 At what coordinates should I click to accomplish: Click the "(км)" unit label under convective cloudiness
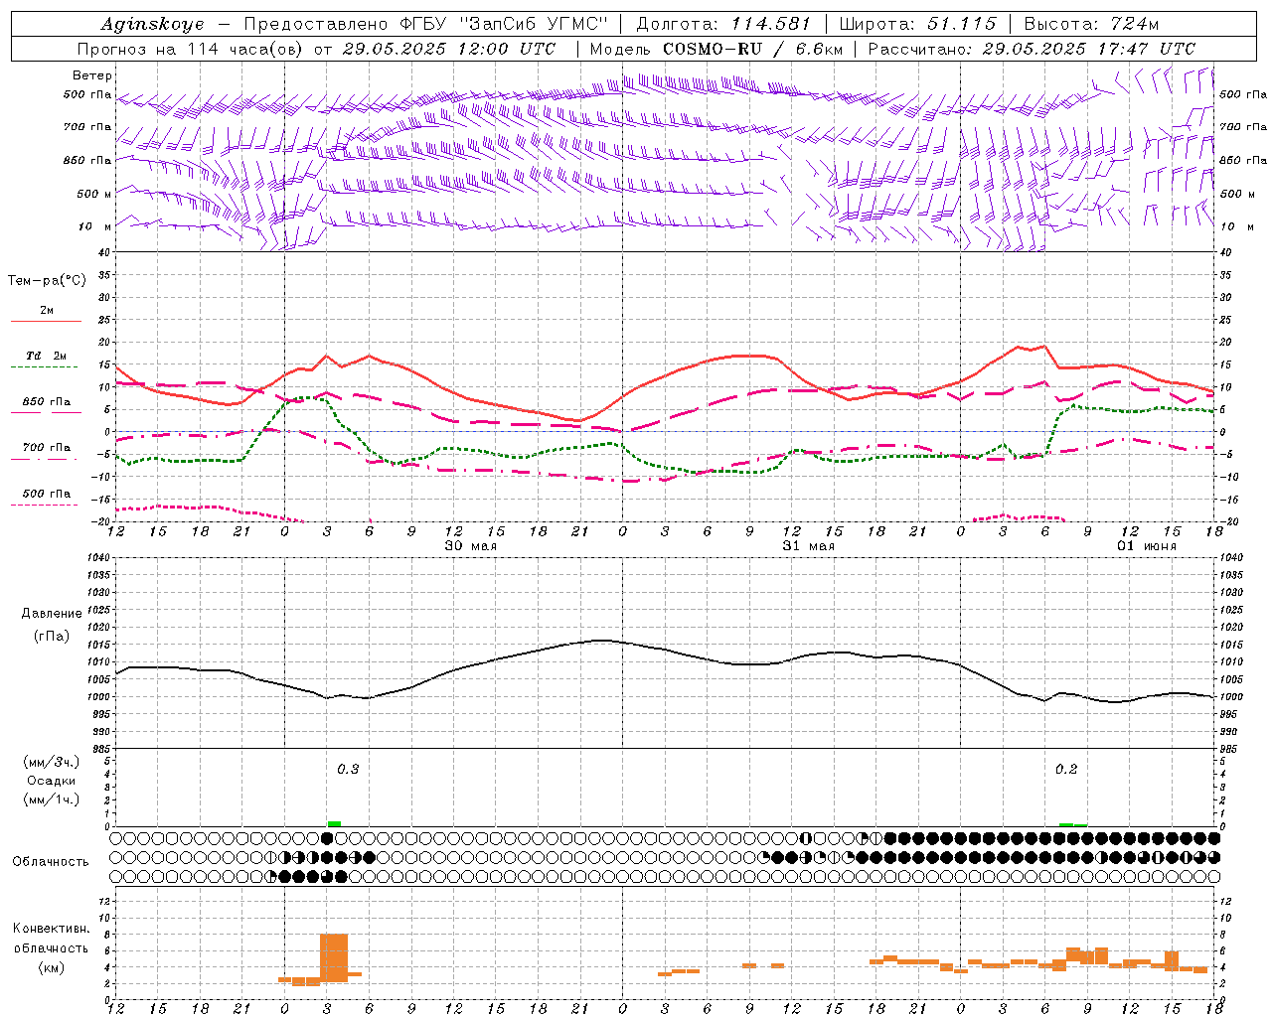(52, 967)
